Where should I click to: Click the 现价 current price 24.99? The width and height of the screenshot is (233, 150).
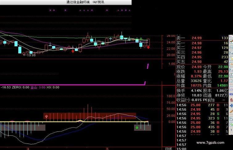[x=197, y=67]
